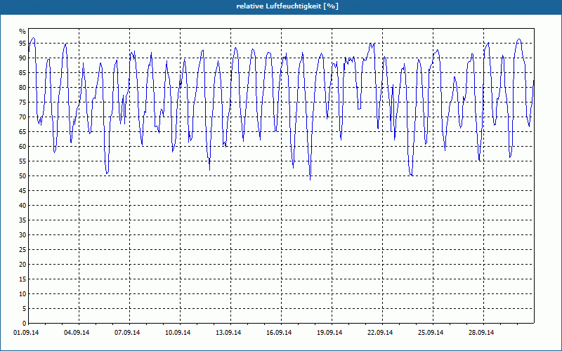Click the x-axis date '07.09.14'
Screen dimensions: 562x351
pyautogui.click(x=127, y=333)
